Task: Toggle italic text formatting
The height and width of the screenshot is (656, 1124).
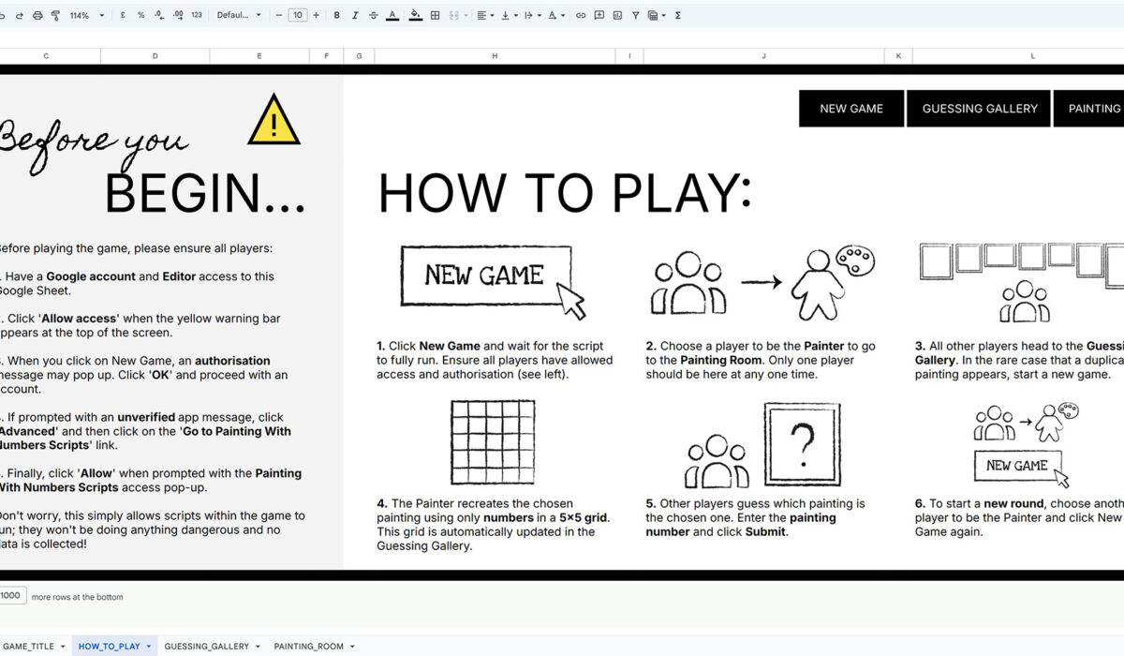Action: click(x=355, y=16)
